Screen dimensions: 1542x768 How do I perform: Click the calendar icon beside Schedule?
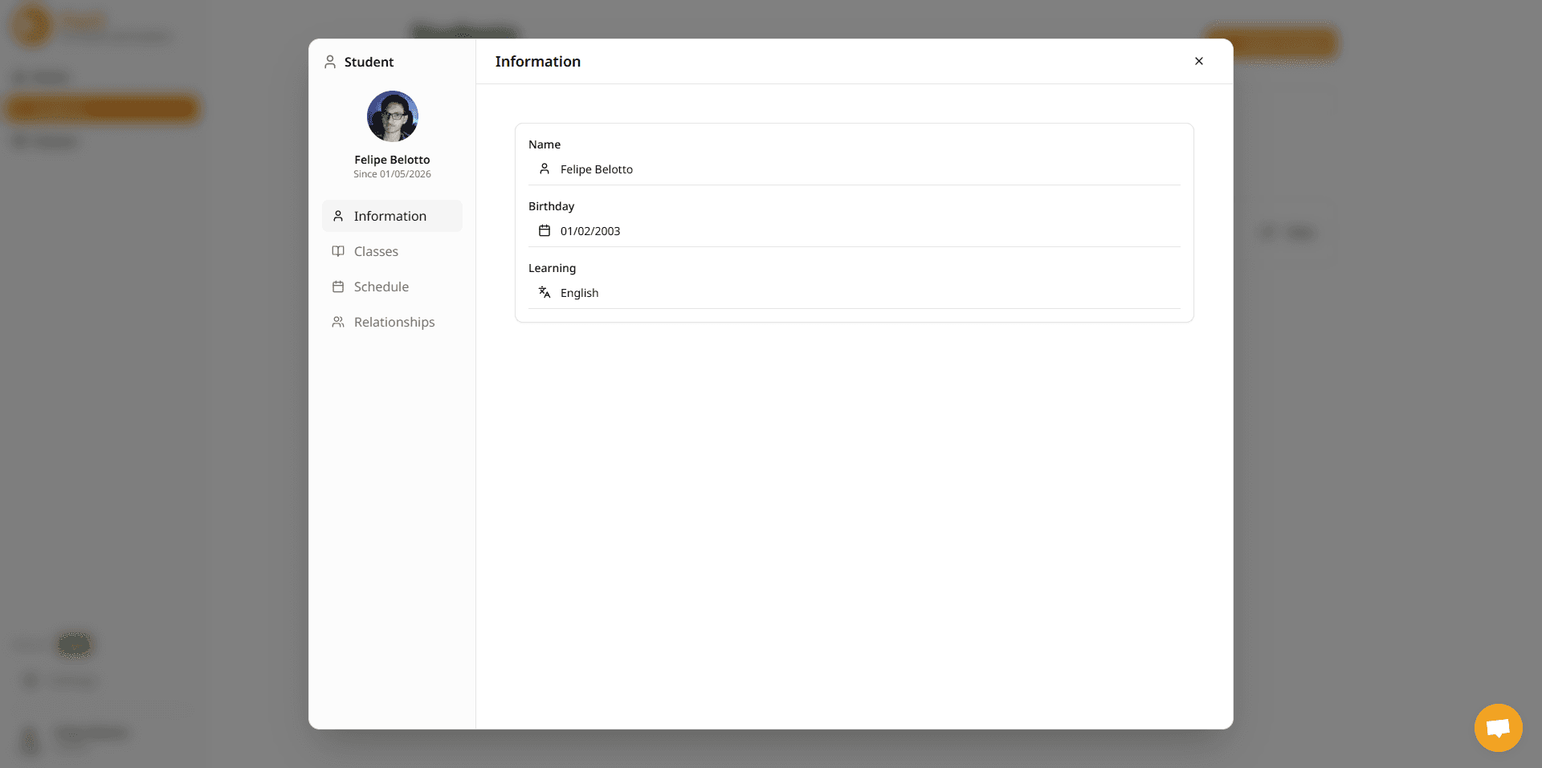tap(338, 286)
